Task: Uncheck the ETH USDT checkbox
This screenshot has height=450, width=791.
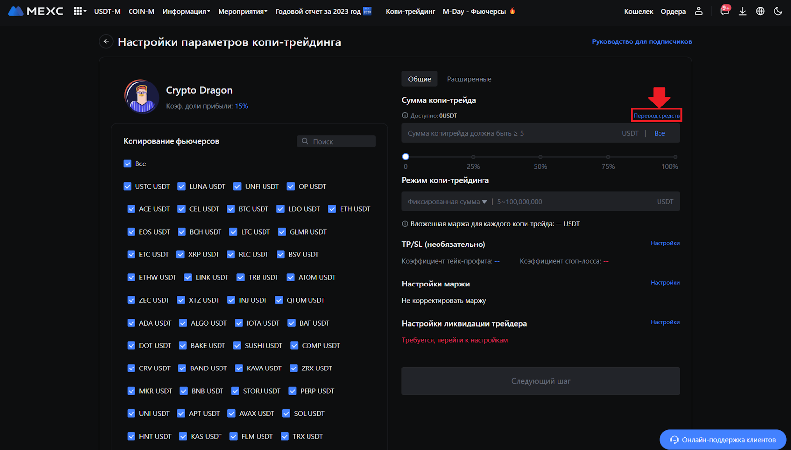Action: click(332, 209)
